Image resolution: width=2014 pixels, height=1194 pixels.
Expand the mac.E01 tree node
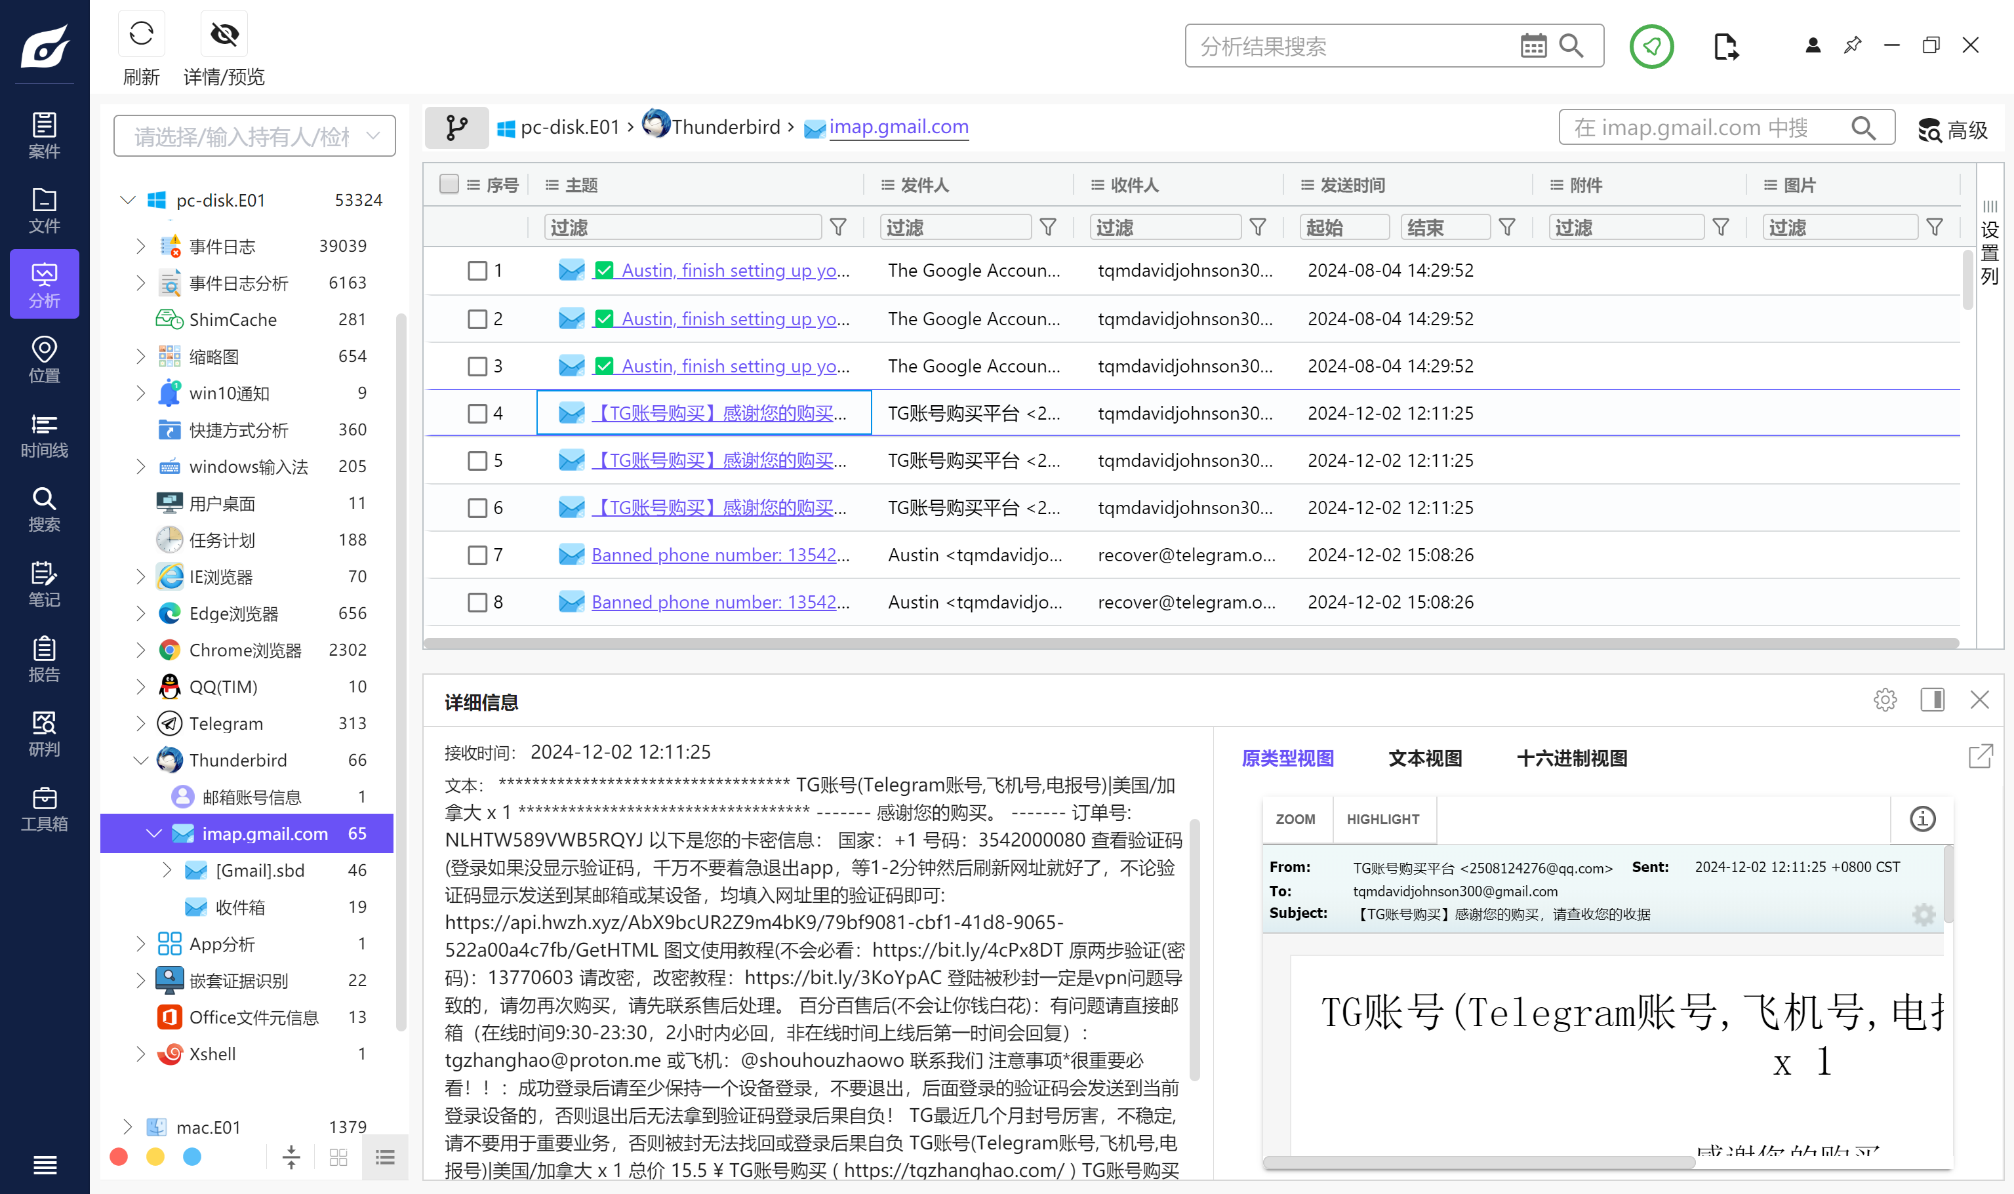[128, 1126]
